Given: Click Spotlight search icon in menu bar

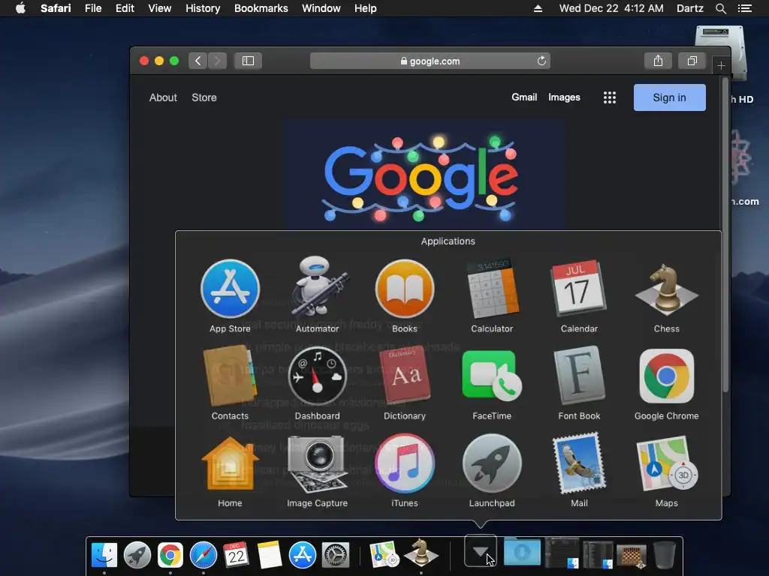Looking at the screenshot, I should pos(720,8).
